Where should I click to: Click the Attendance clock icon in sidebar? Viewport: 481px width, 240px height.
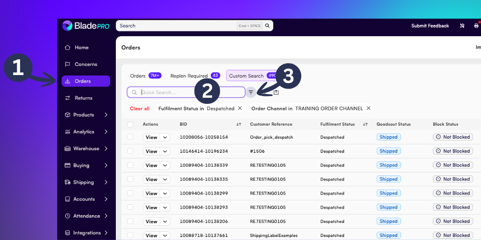[x=67, y=216]
